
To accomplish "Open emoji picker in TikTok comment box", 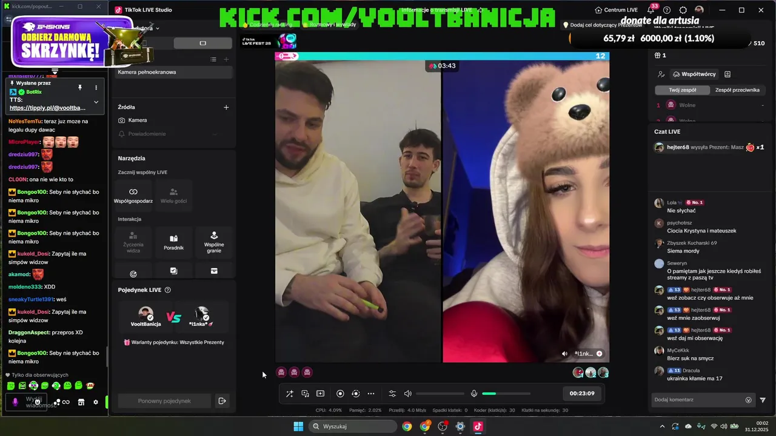I will [x=749, y=400].
